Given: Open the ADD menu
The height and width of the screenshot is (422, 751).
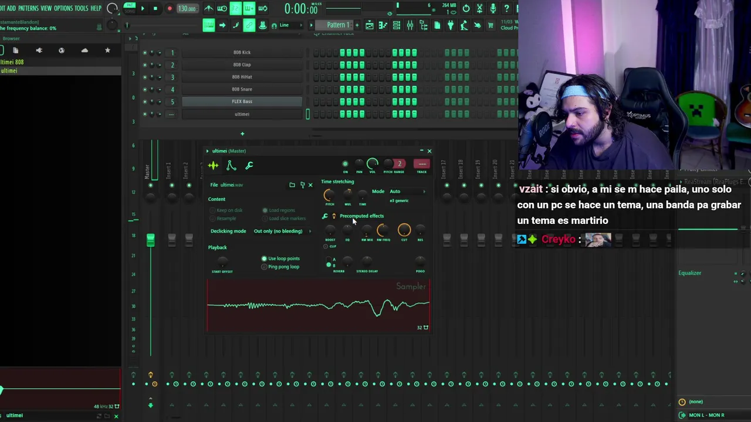Looking at the screenshot, I should [11, 8].
